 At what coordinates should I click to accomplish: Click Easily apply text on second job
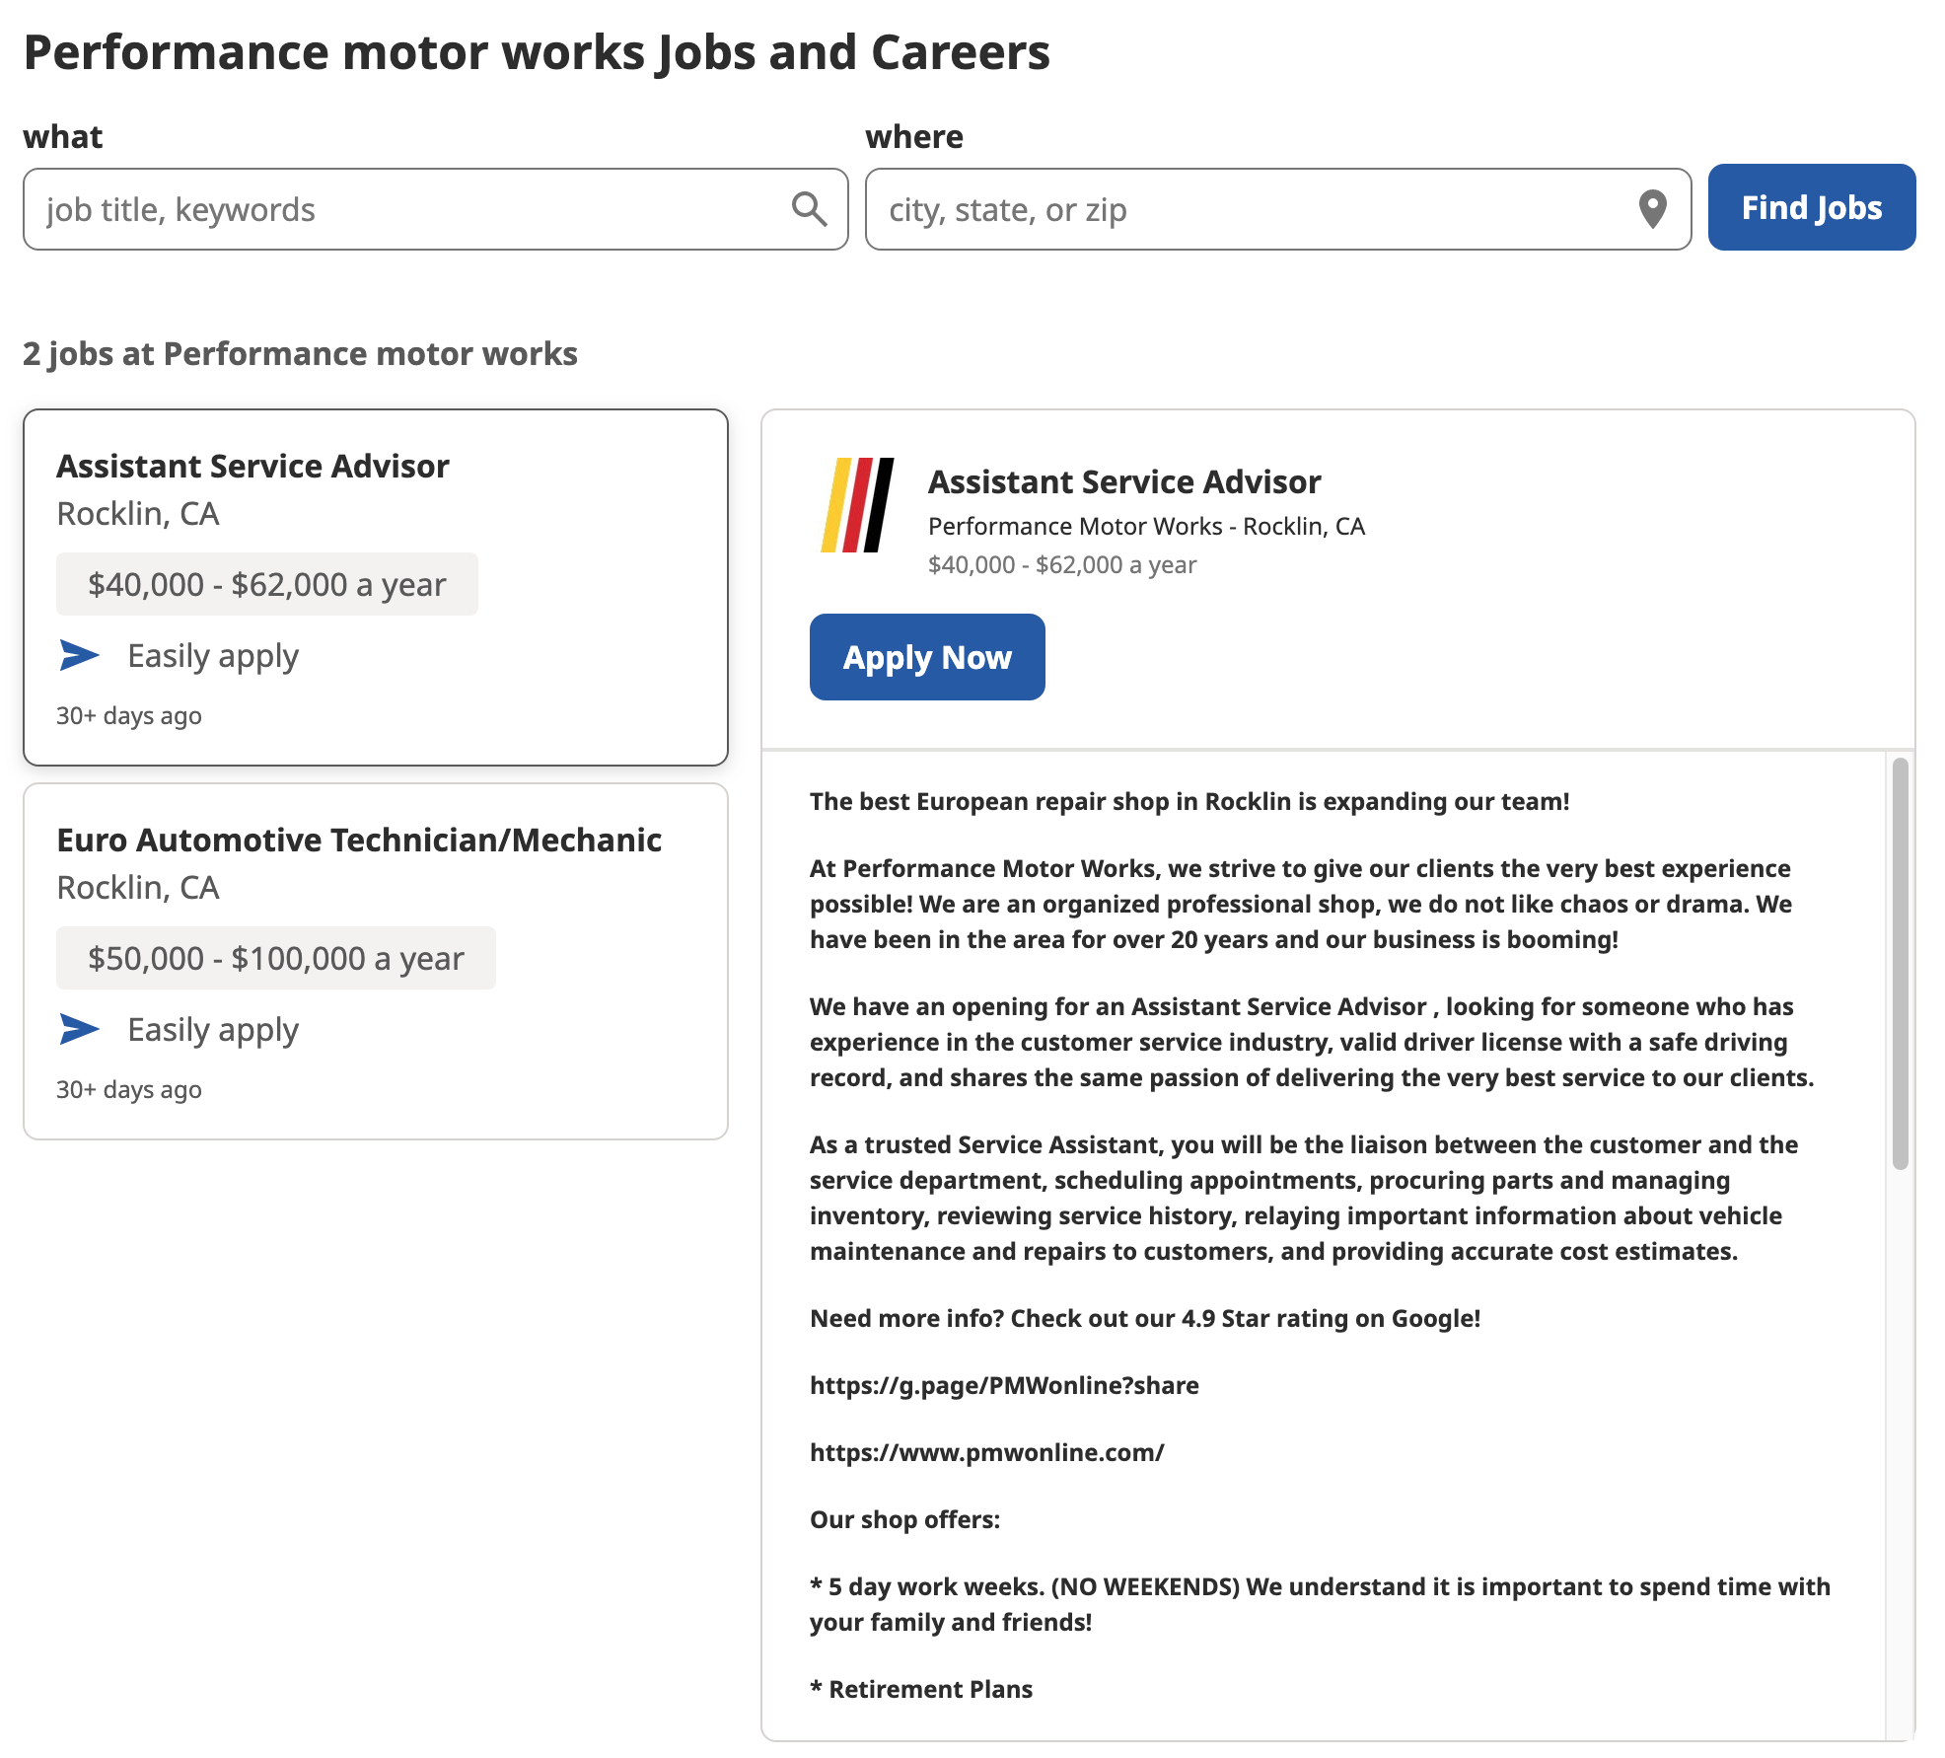point(213,1030)
